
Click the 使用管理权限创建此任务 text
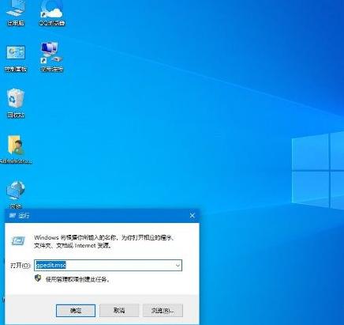pyautogui.click(x=77, y=279)
